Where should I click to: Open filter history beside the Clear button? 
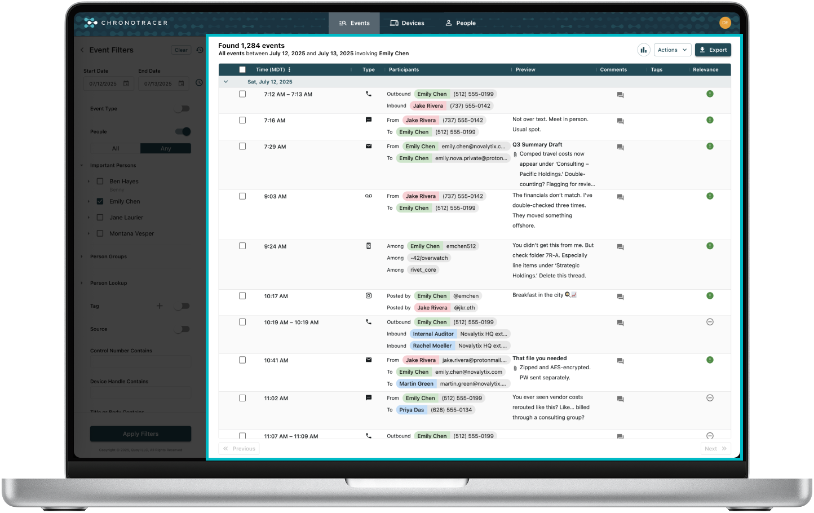coord(200,50)
